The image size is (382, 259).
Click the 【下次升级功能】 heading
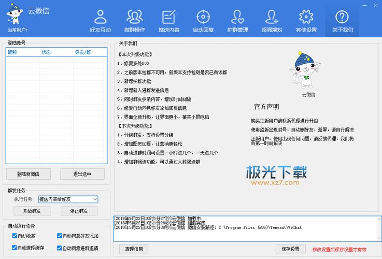(135, 126)
